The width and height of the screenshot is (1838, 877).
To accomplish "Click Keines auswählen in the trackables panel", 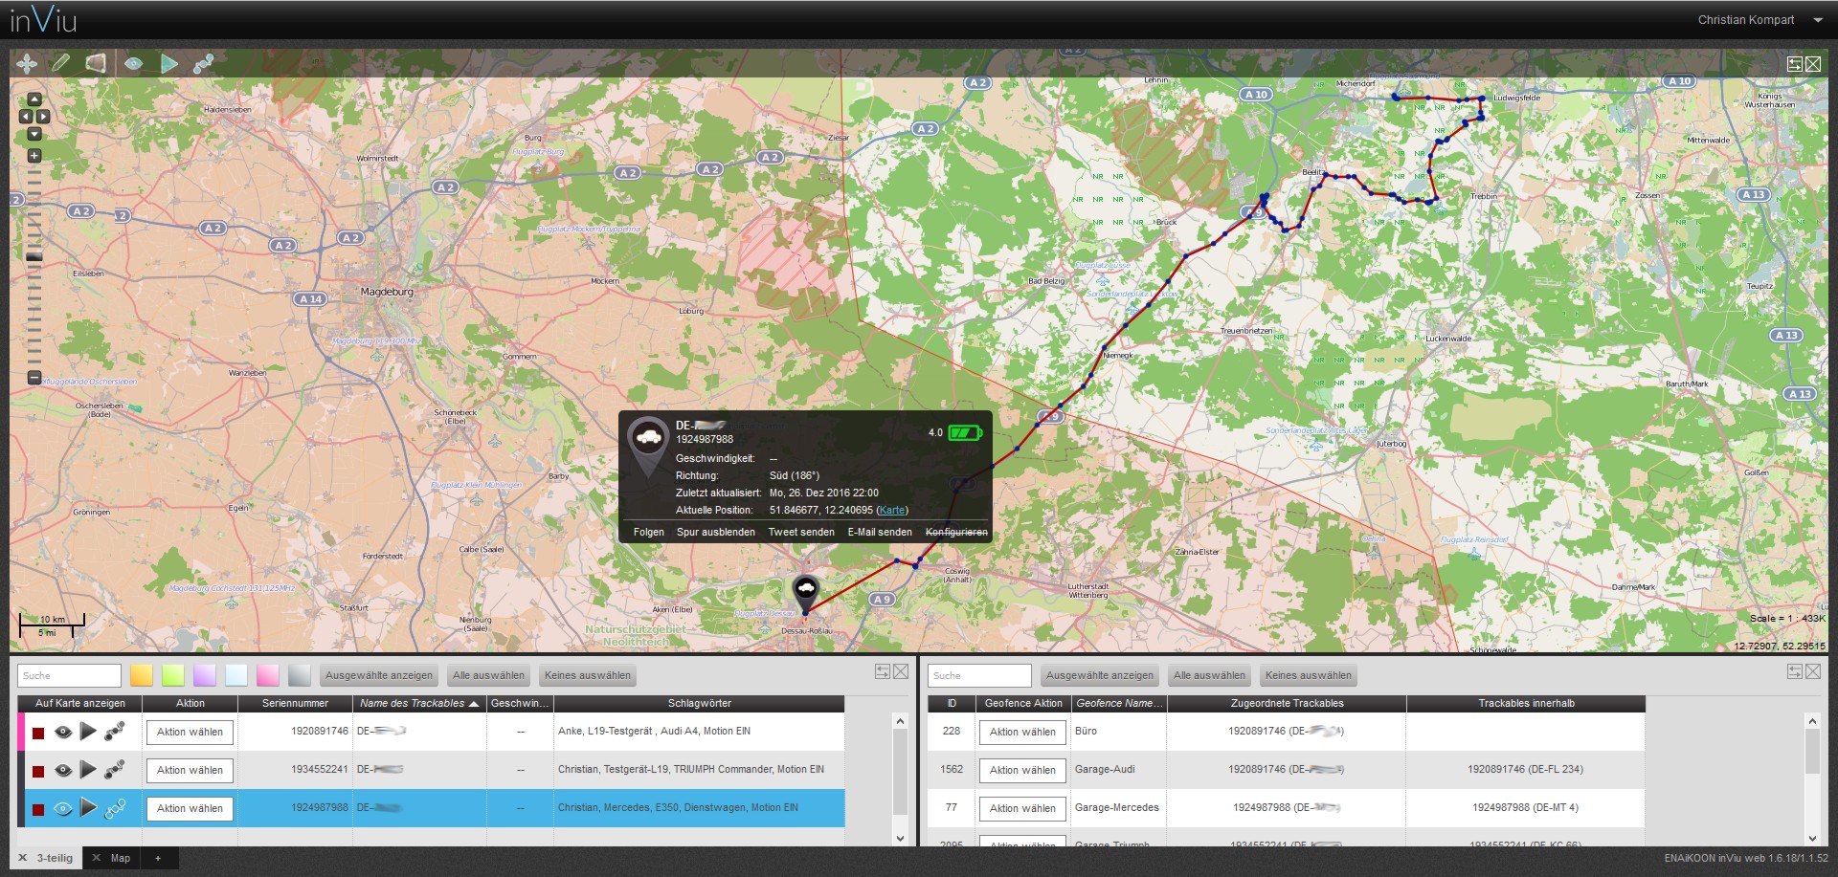I will (588, 675).
